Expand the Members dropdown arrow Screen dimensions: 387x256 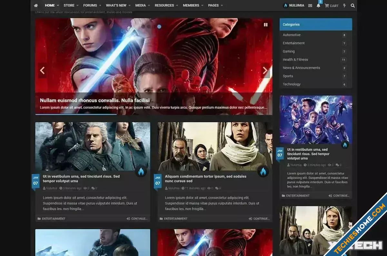tap(202, 5)
